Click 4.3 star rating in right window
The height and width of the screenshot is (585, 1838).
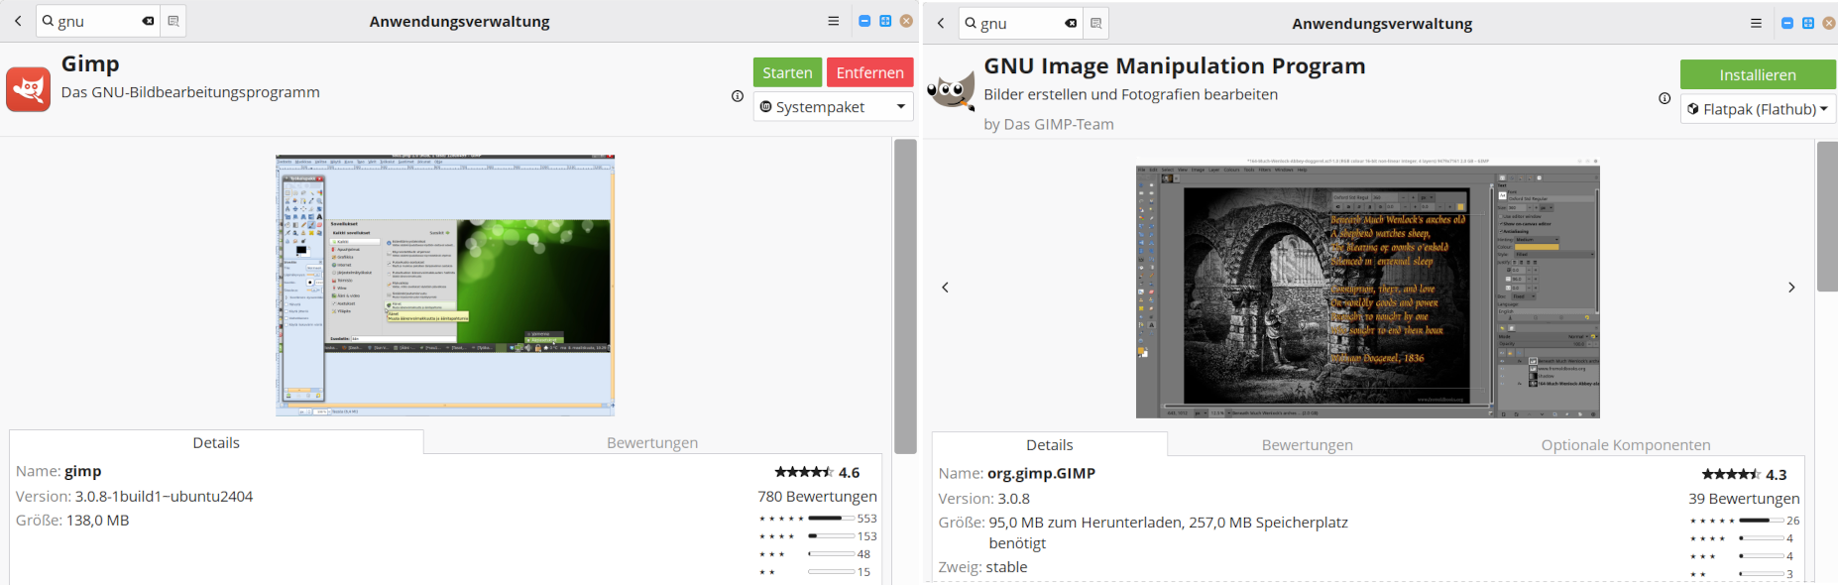pyautogui.click(x=1744, y=474)
